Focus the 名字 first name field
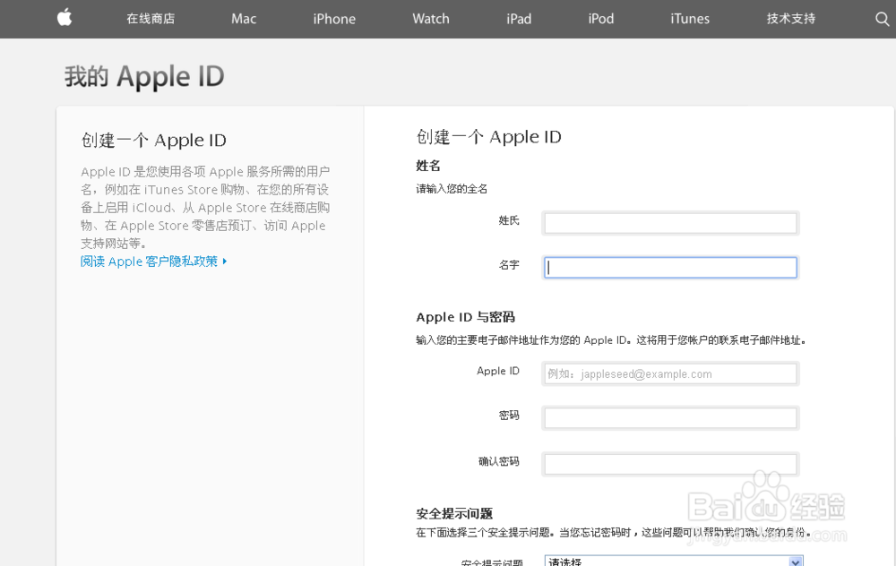Screen dimensions: 896x566 [670, 267]
